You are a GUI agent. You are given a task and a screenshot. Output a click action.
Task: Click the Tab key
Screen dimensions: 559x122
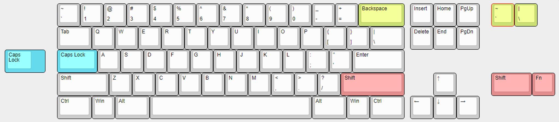(x=74, y=38)
